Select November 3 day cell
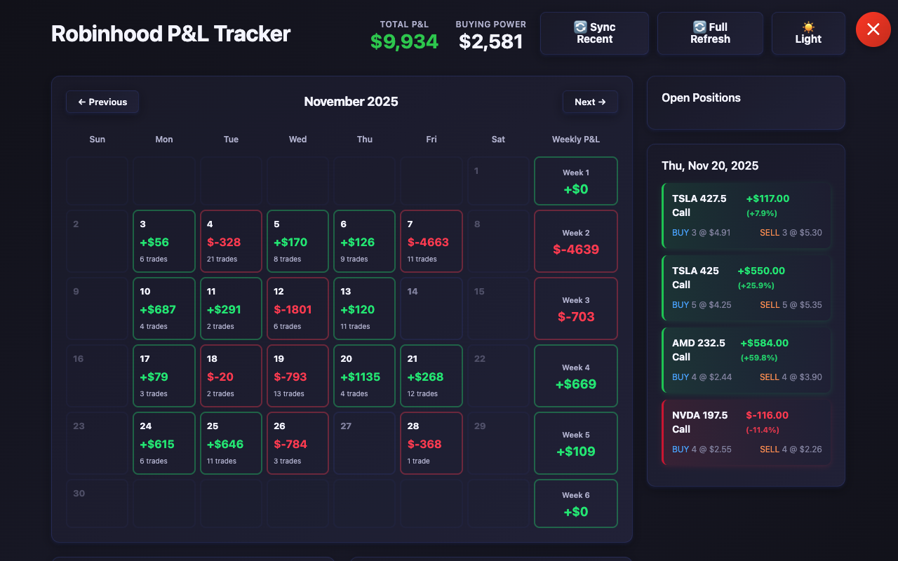The image size is (898, 561). coord(164,241)
